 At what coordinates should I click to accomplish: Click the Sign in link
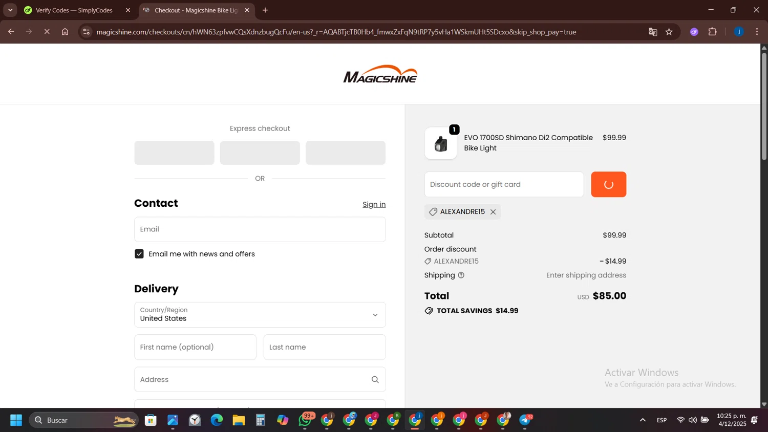[x=374, y=204]
